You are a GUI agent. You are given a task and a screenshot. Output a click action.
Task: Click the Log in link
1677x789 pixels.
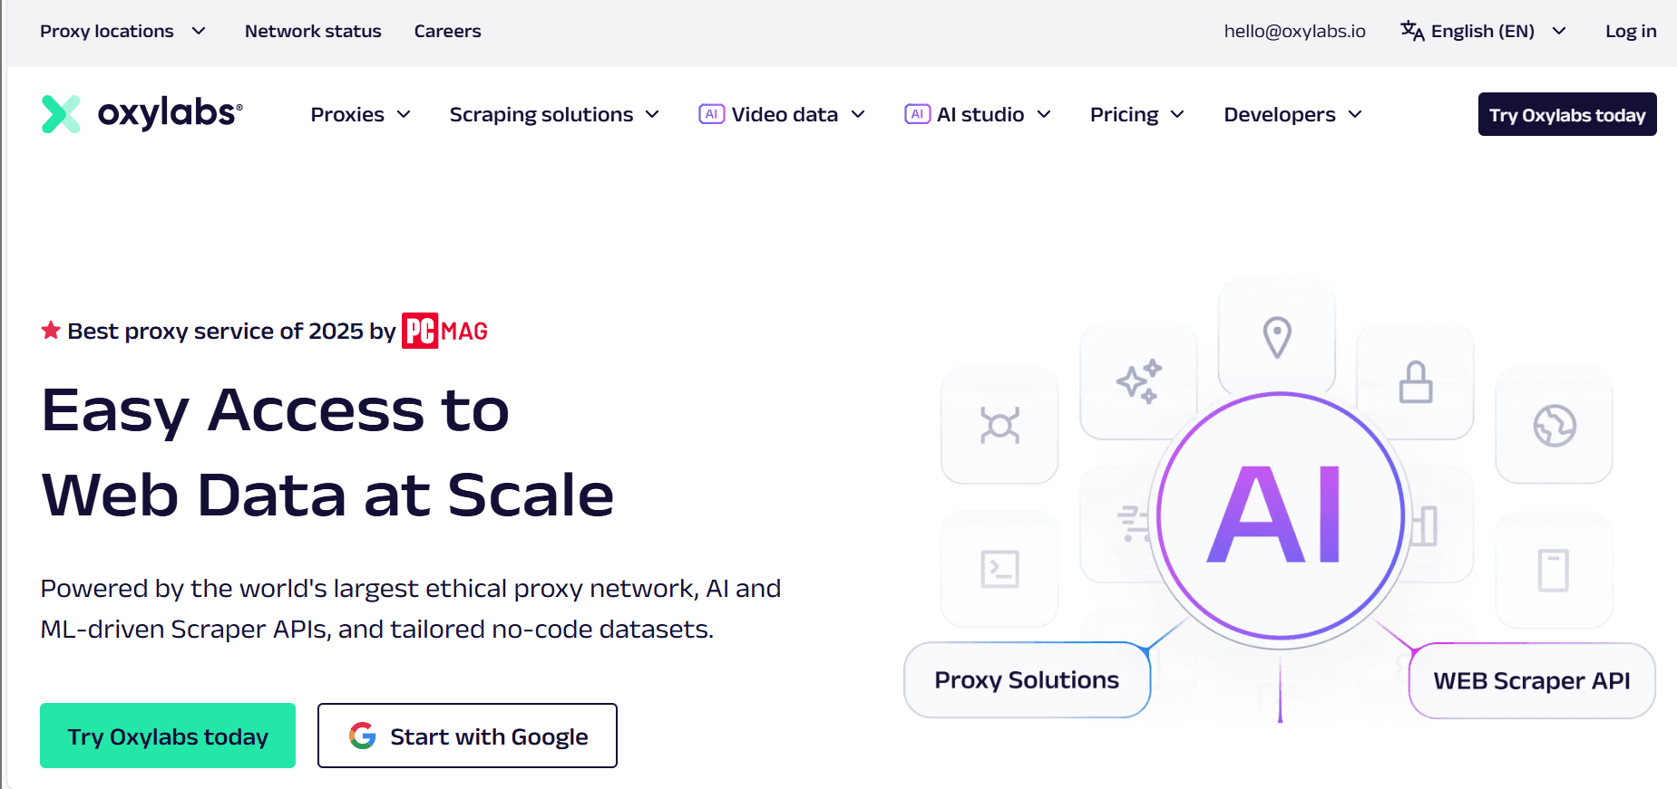pyautogui.click(x=1630, y=31)
